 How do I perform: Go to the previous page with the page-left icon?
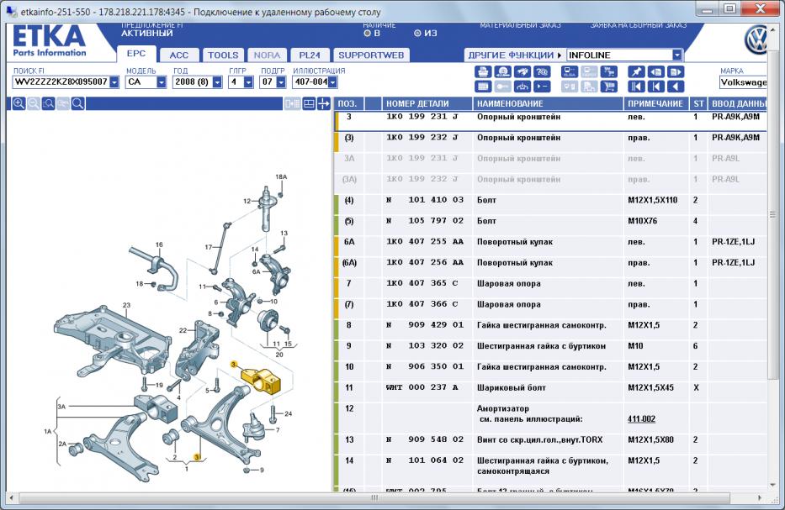(655, 72)
